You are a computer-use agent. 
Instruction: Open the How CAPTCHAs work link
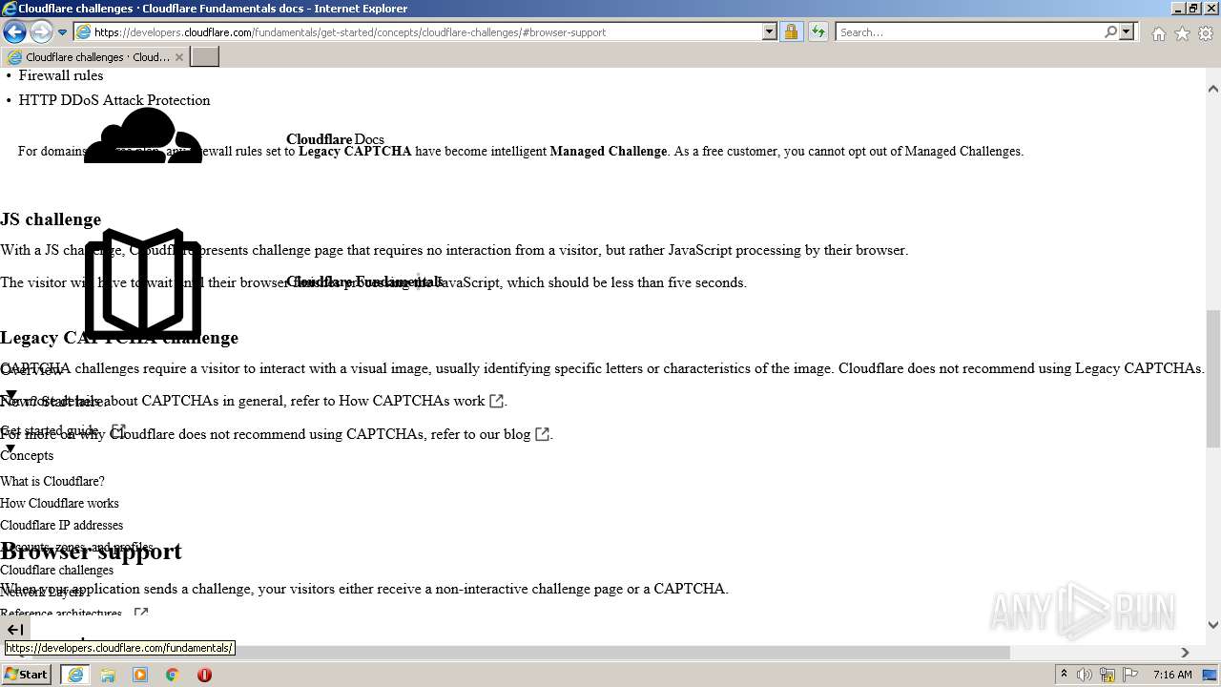click(412, 401)
